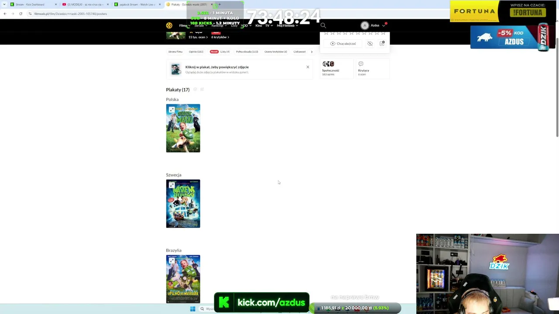Open the Kino menu item
This screenshot has height=314, width=559.
click(259, 25)
